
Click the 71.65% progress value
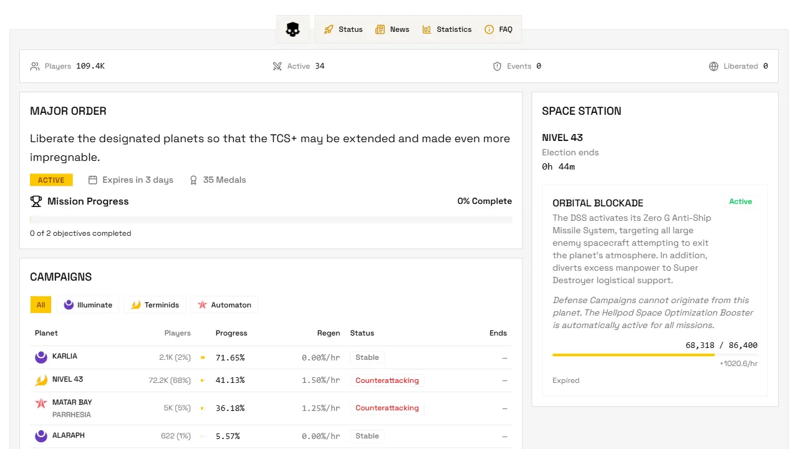pyautogui.click(x=230, y=358)
